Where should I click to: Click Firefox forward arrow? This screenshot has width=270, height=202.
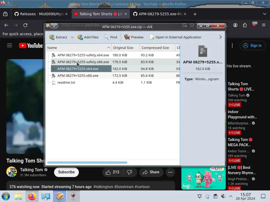point(16,25)
